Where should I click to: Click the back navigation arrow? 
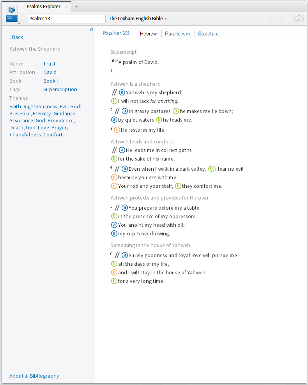tap(271, 19)
